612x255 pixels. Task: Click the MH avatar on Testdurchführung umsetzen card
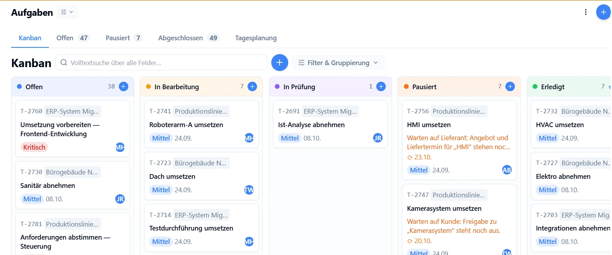pyautogui.click(x=249, y=242)
